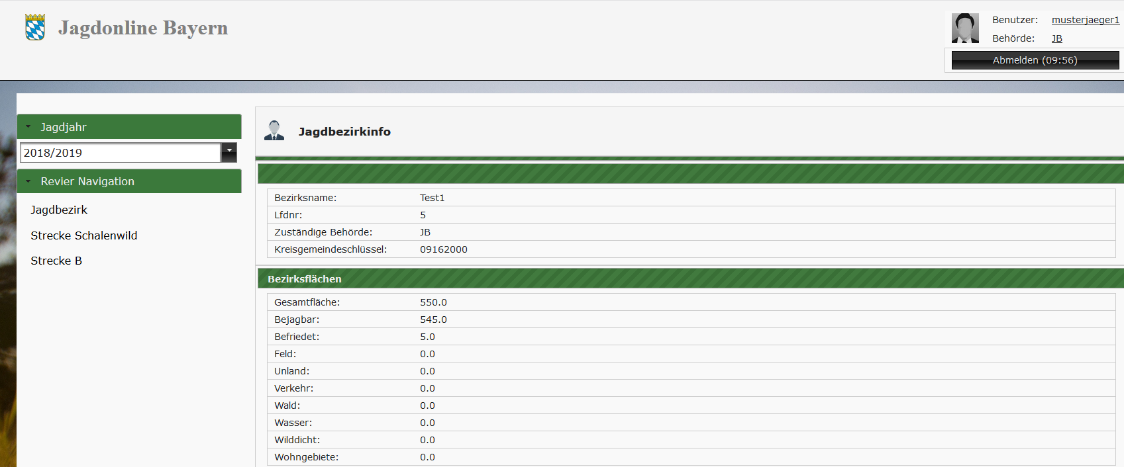Screen dimensions: 1124x467
Task: Click the Kreisgemeindeschlüssel value 09162000
Action: coord(443,249)
